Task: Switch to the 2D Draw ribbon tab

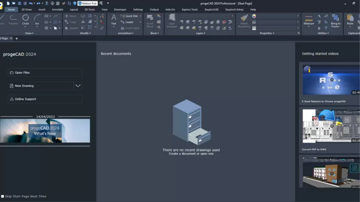Action: [26, 10]
